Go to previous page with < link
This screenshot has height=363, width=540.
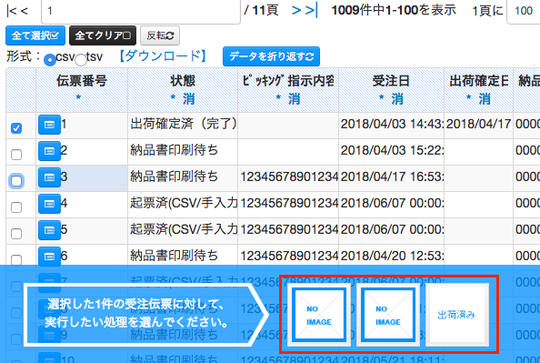[25, 11]
